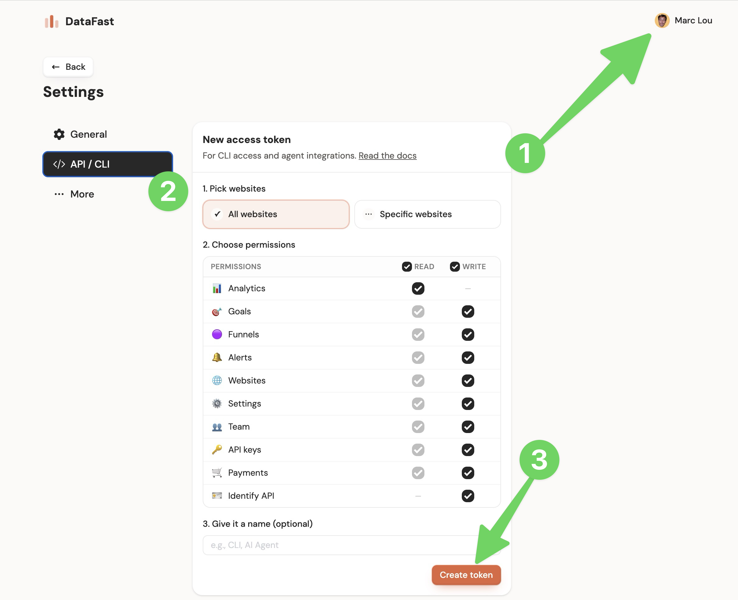Toggle Funnels read permission checkbox

point(418,334)
